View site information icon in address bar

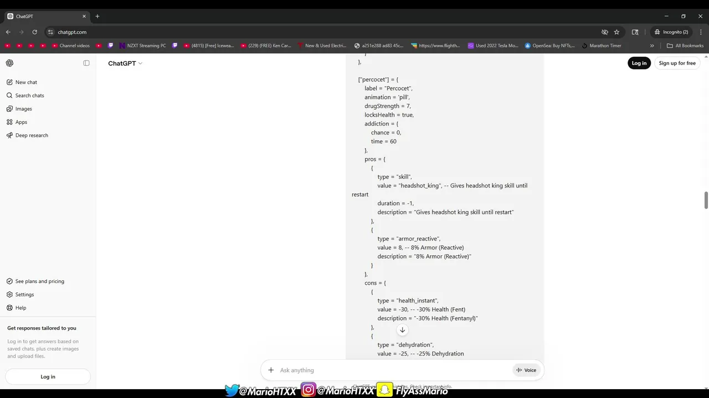pyautogui.click(x=50, y=32)
